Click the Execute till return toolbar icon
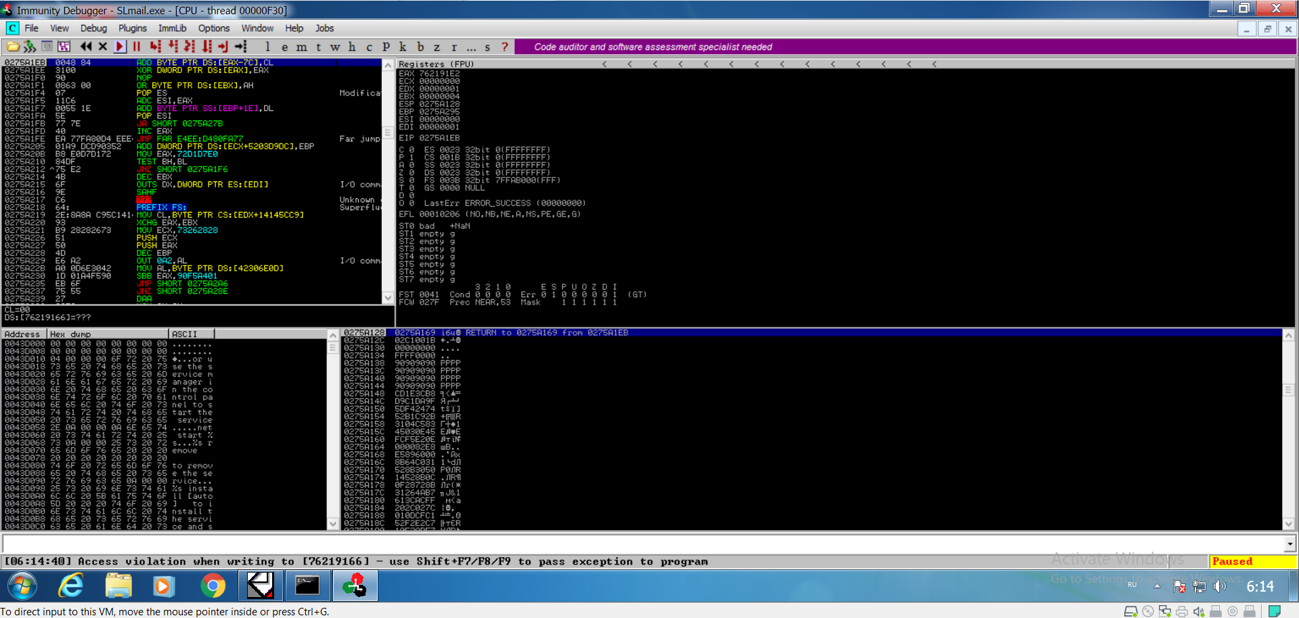The width and height of the screenshot is (1299, 618). click(223, 47)
